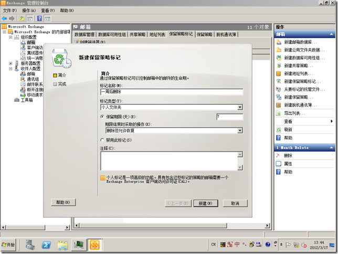Screen dimensions: 338x254
Task: Open the 标记类型 dropdown list
Action: (239, 107)
